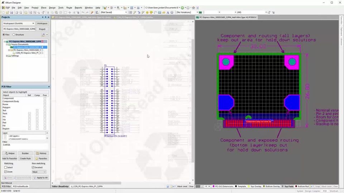
Task: Click the Place Arc tool icon
Action: [x=155, y=13]
